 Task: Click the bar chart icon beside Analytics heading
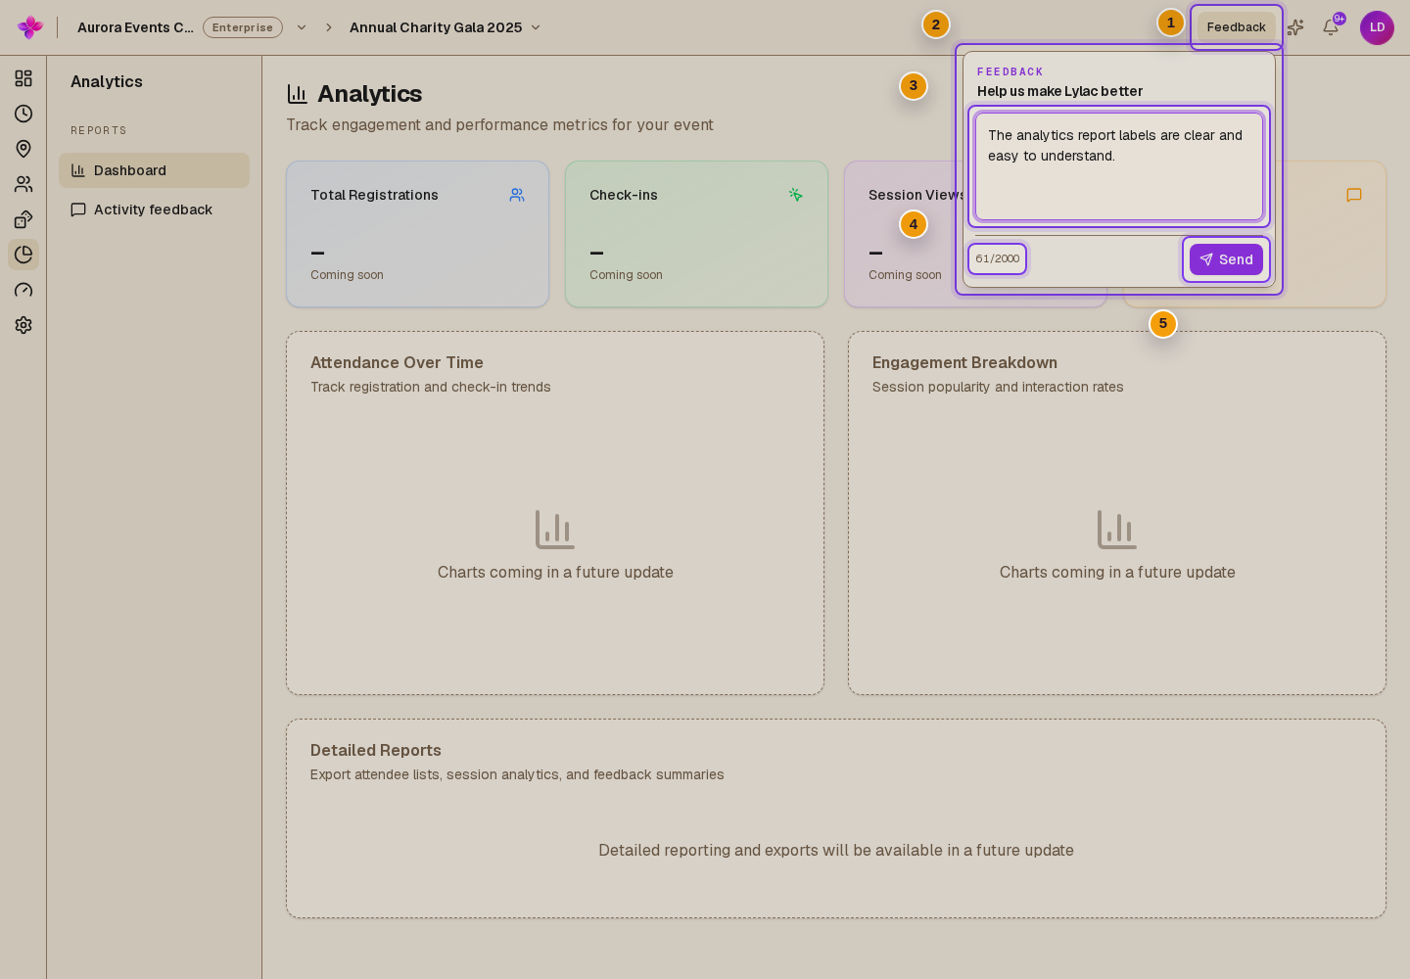tap(297, 94)
